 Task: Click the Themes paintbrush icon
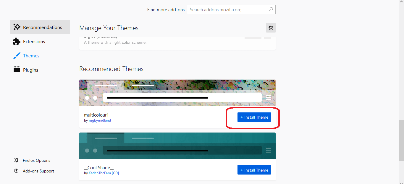coord(17,56)
